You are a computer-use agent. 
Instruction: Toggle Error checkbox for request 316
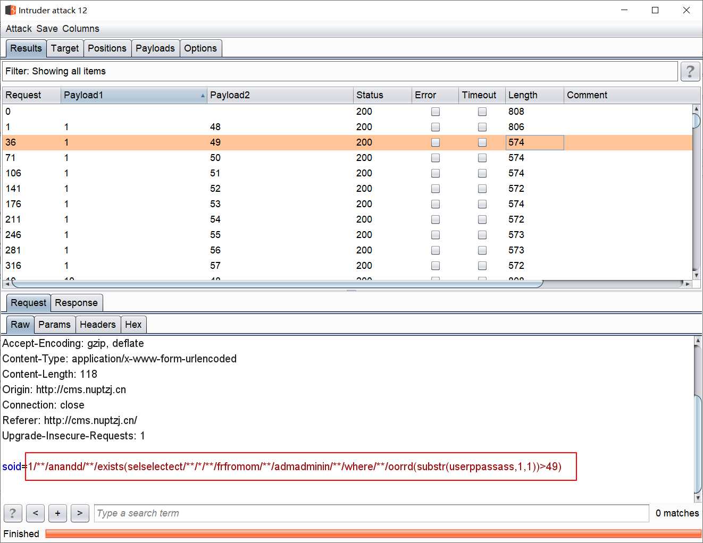[436, 266]
